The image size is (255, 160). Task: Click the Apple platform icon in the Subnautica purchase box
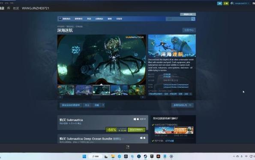pyautogui.click(x=138, y=119)
